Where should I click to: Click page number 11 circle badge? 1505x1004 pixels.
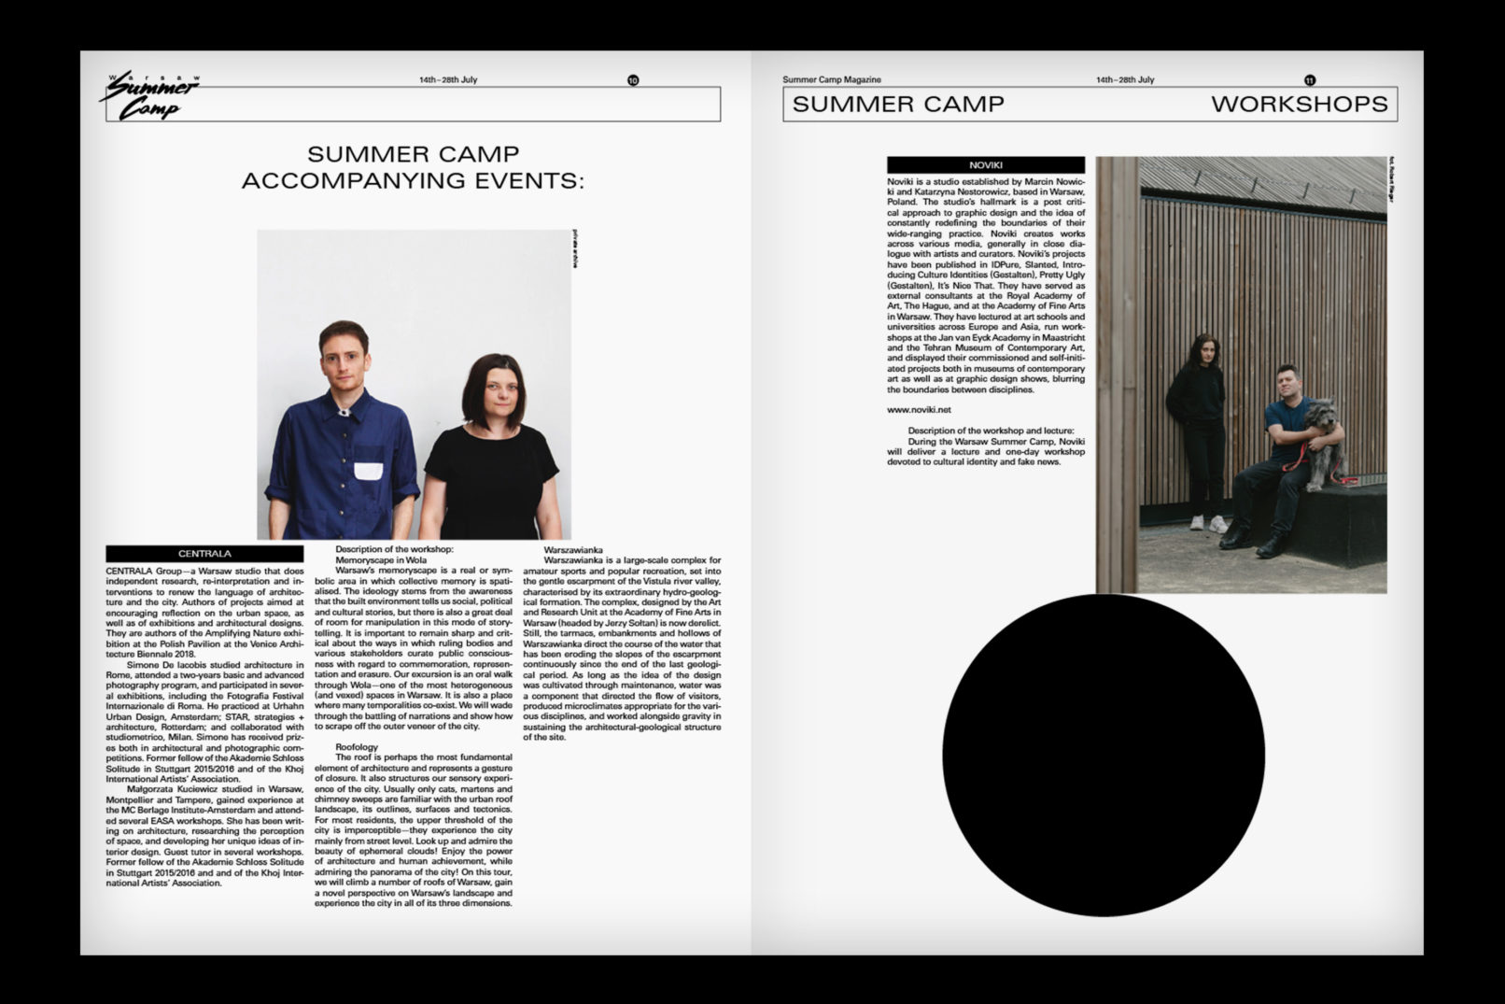(x=1310, y=80)
